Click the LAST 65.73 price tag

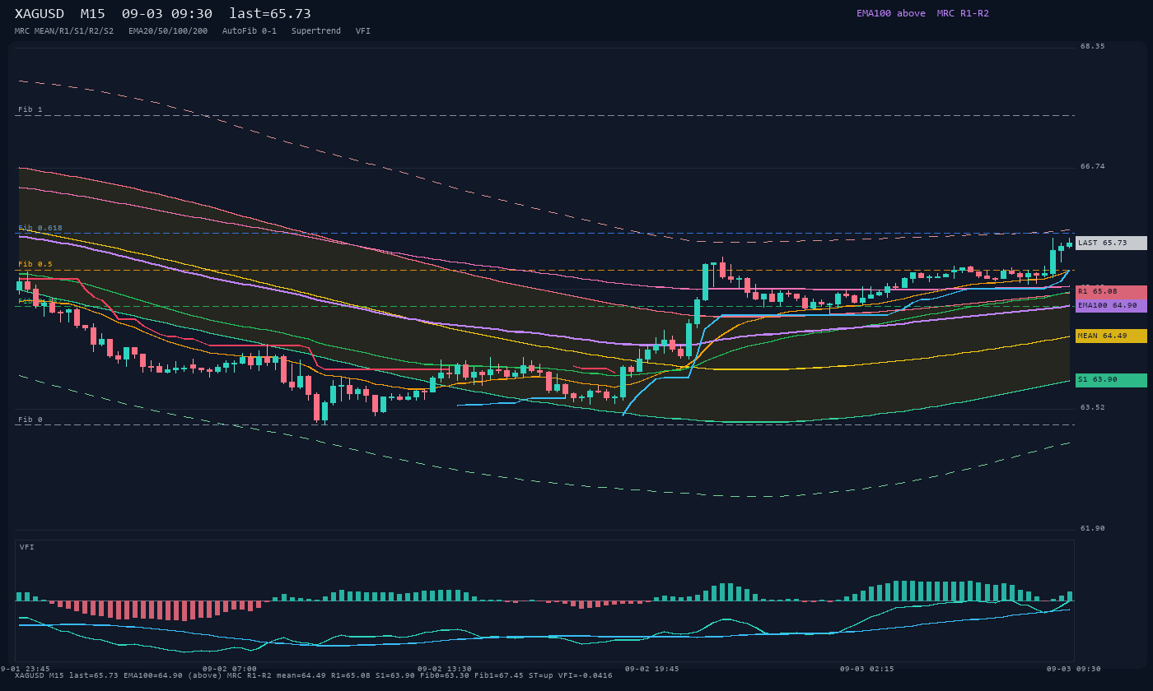click(1111, 243)
